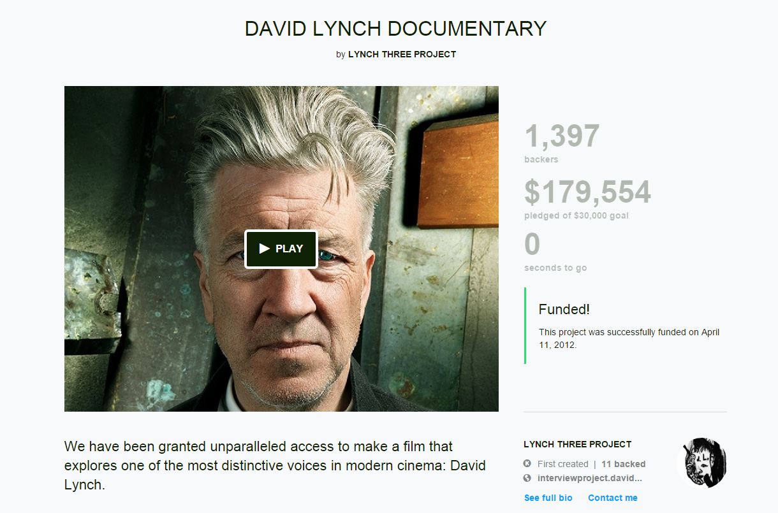Click the DAVID LYNCH DOCUMENTARY title
The image size is (778, 513).
click(395, 29)
